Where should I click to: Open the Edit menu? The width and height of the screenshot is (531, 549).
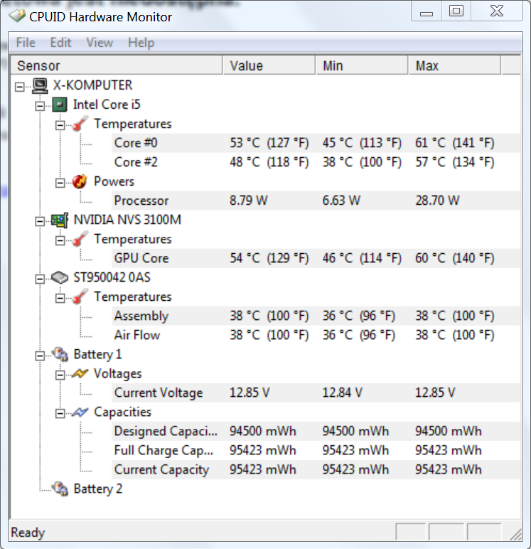(x=60, y=43)
